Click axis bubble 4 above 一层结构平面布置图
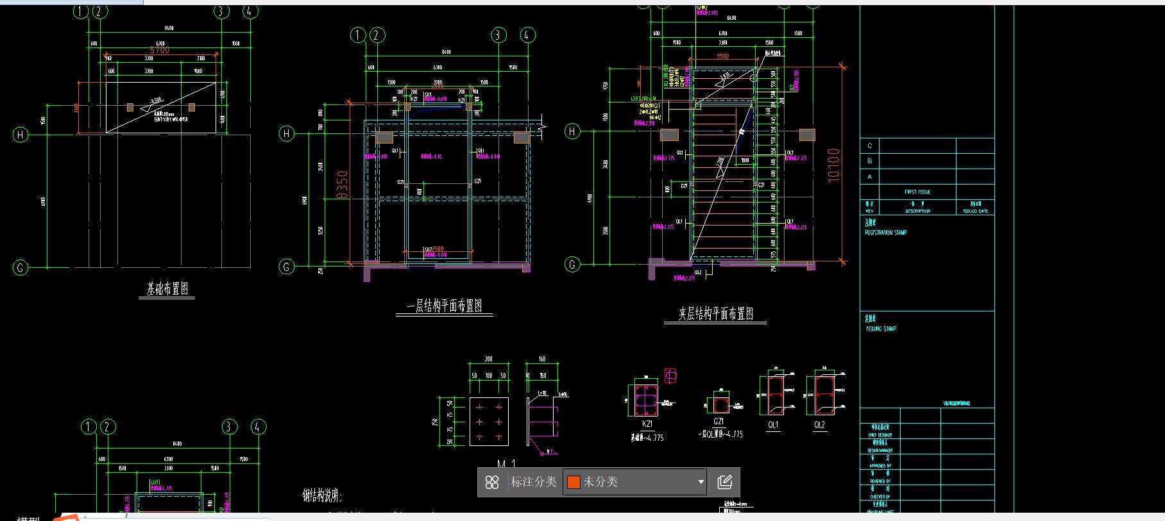The width and height of the screenshot is (1165, 521). 527,35
